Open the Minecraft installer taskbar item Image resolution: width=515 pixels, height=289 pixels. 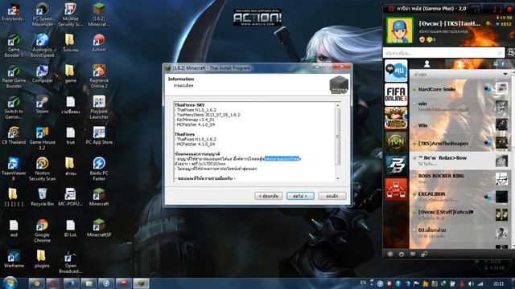click(x=142, y=283)
